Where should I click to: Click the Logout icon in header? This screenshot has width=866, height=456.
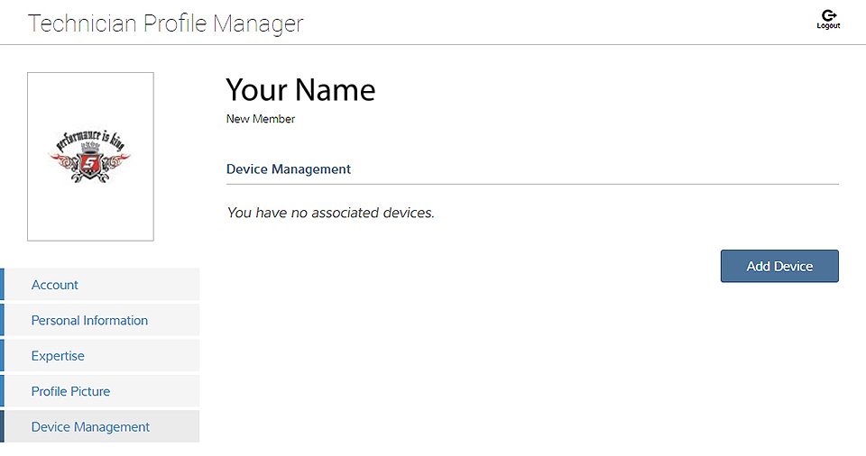tap(828, 15)
